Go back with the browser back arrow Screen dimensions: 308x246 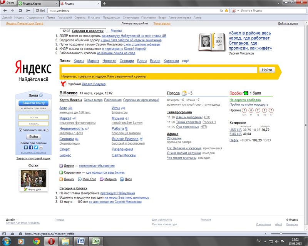(x=5, y=11)
